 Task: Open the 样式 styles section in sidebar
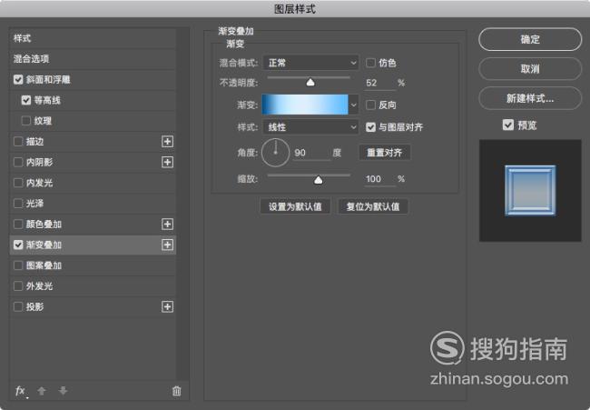93,38
